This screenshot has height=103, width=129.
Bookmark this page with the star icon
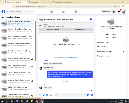coord(118,6)
